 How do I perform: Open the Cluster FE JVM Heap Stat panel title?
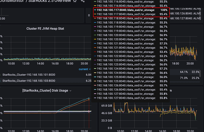[45, 28]
